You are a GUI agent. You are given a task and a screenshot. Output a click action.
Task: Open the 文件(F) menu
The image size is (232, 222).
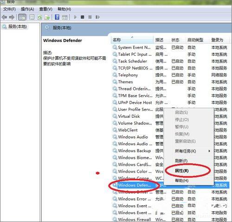click(x=9, y=9)
